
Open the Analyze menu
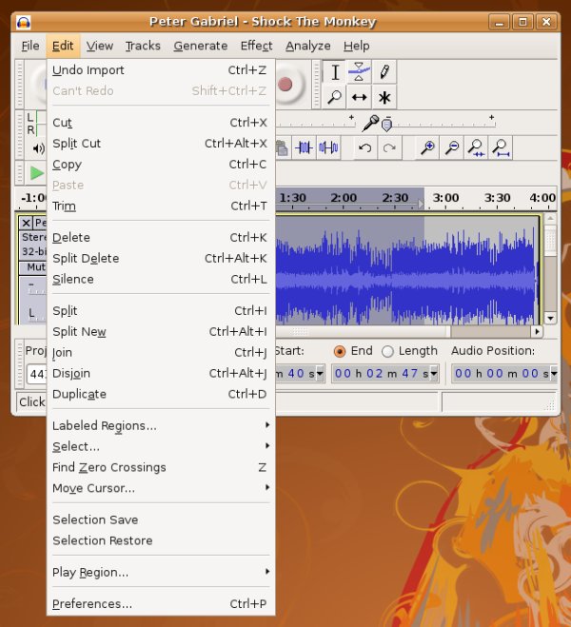click(x=308, y=46)
